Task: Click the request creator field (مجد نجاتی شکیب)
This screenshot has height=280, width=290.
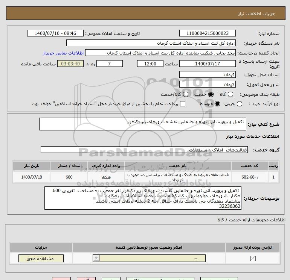Action: 160,53
